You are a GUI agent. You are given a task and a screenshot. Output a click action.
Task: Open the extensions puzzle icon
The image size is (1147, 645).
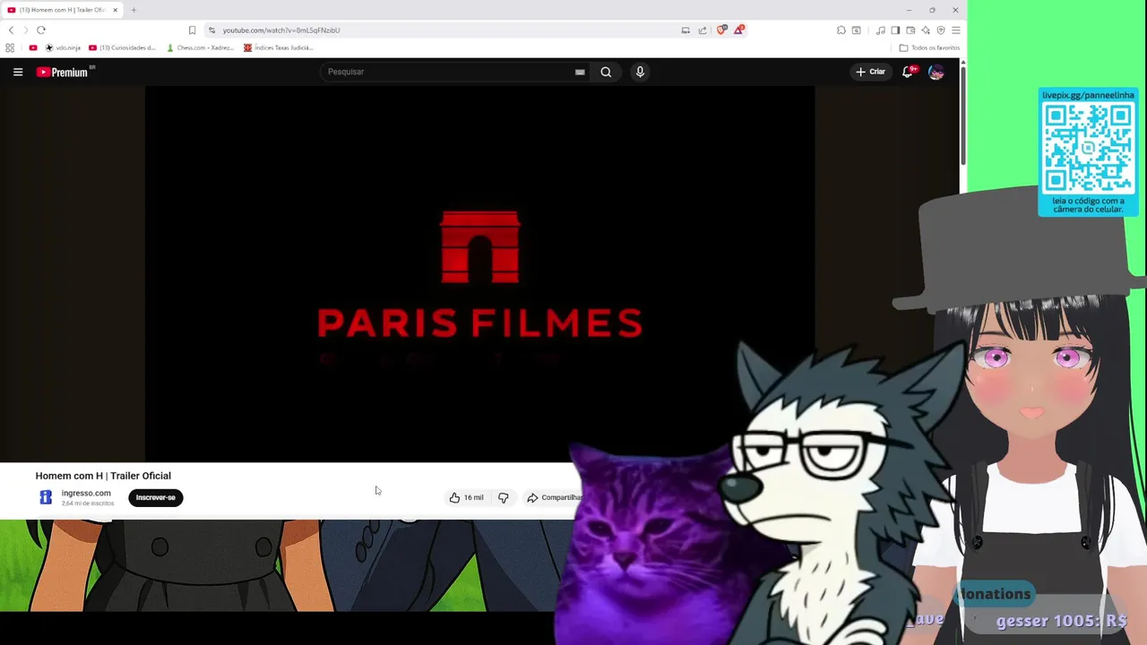[841, 30]
